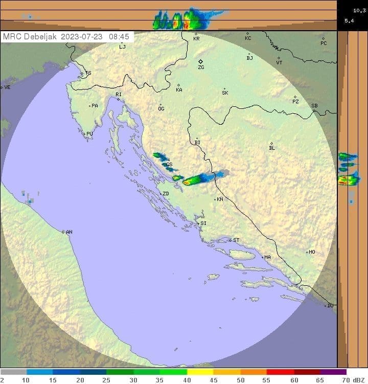Image resolution: width=368 pixels, height=384 pixels.
Task: Click the LJ city marker
Action: (121, 42)
